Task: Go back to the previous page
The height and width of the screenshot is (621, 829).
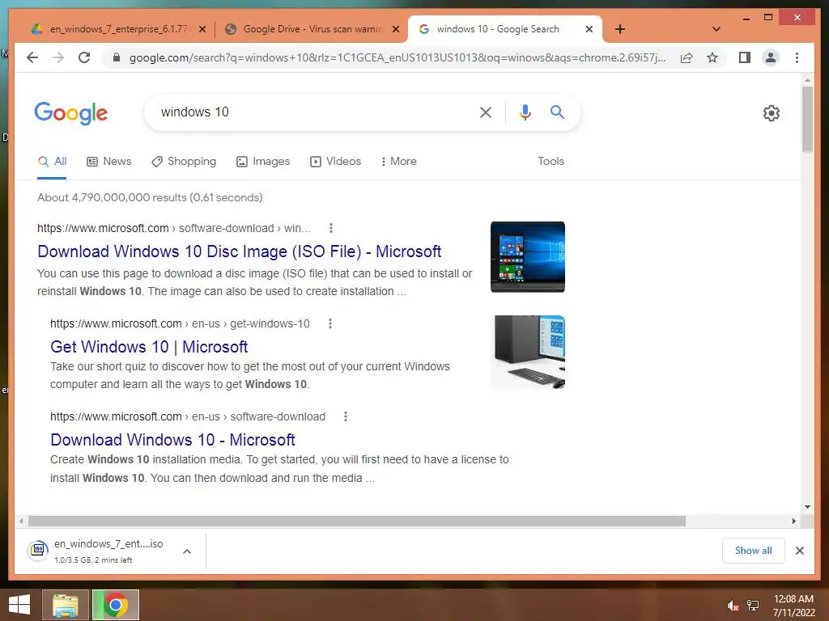Action: click(32, 57)
